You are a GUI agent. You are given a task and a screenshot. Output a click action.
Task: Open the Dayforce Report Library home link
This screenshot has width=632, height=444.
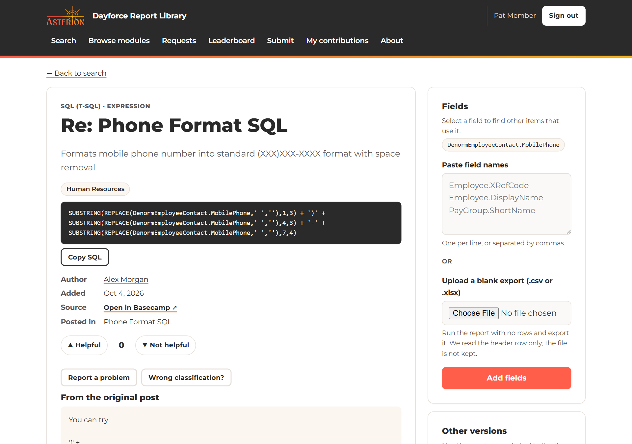click(x=139, y=16)
